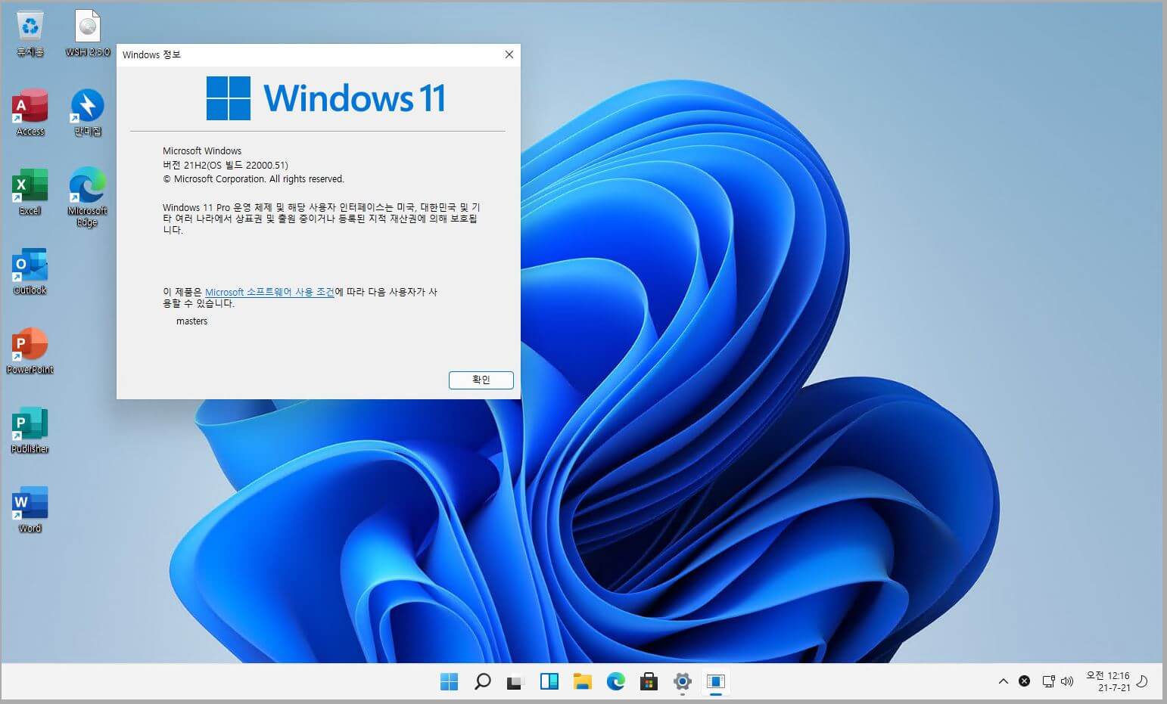Launch Outlook from the desktop
Image resolution: width=1167 pixels, height=704 pixels.
[30, 271]
